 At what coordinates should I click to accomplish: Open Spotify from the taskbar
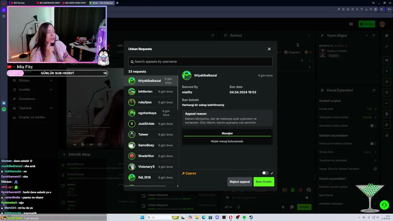244,217
